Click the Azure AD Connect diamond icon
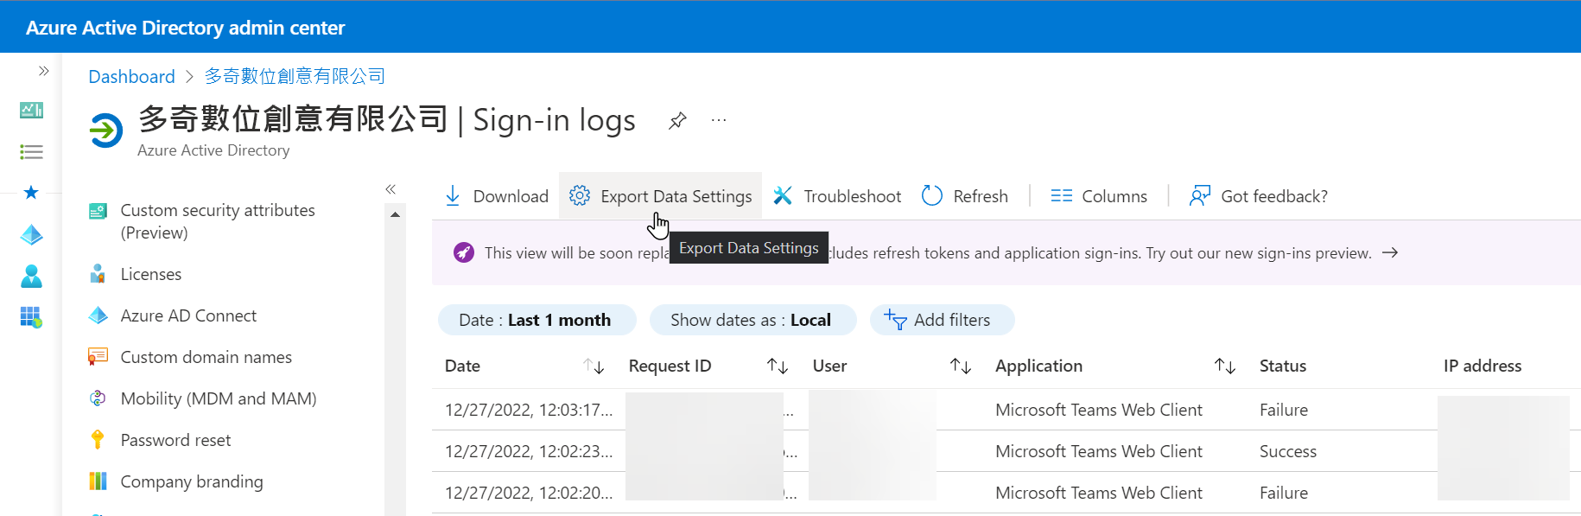The image size is (1581, 516). coord(98,315)
